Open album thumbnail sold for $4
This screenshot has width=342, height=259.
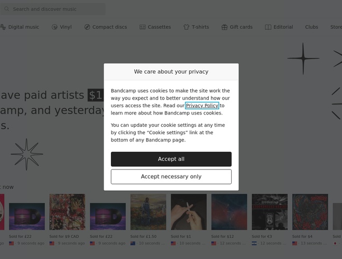click(x=310, y=212)
